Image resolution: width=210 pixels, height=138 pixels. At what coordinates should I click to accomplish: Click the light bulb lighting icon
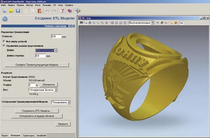coord(172,23)
